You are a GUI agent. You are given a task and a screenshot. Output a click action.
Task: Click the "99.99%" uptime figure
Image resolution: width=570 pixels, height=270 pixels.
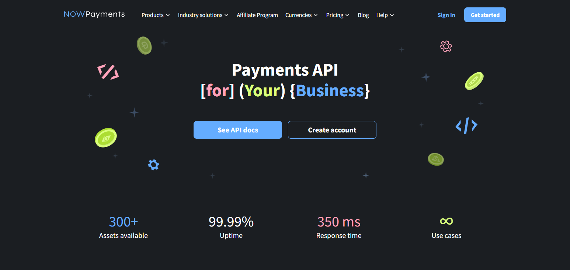click(x=231, y=222)
